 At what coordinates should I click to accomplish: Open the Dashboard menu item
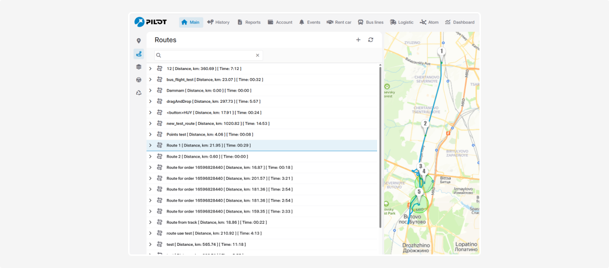(459, 22)
